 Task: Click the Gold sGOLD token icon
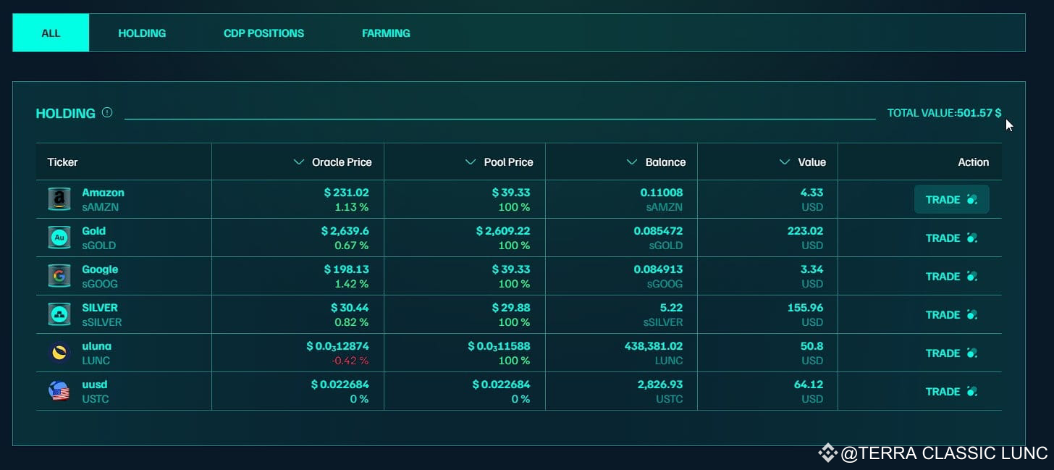tap(59, 238)
